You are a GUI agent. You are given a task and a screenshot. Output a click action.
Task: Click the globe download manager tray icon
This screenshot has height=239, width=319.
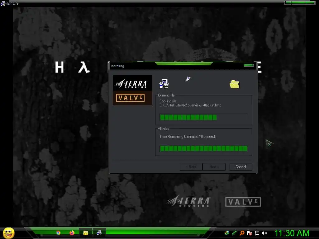point(227,233)
